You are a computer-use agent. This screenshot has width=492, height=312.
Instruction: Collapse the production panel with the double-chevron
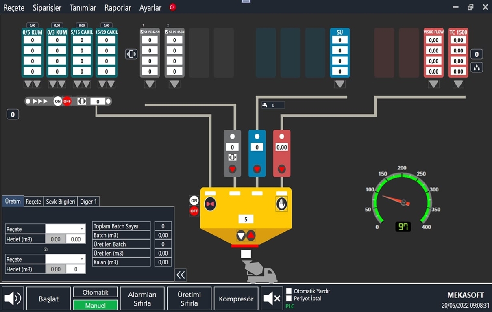[x=180, y=275]
